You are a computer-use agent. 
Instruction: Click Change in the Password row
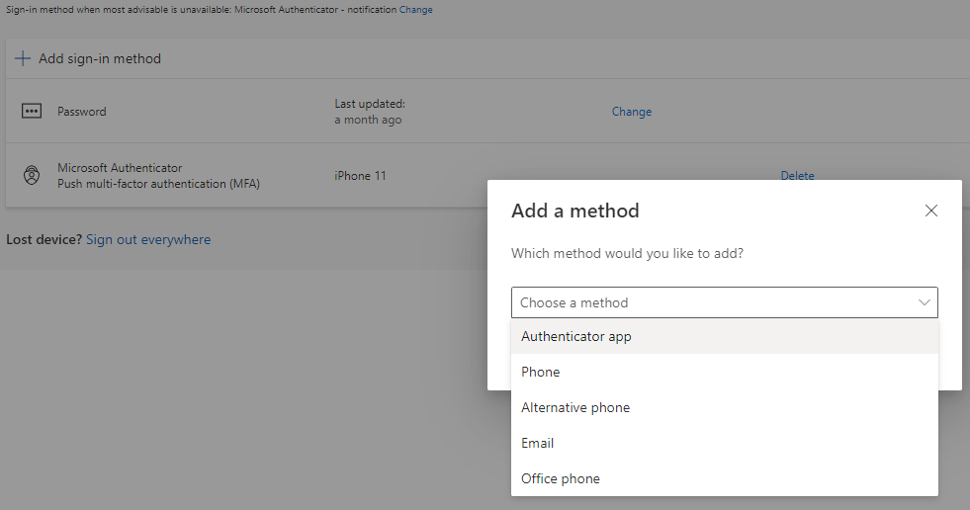tap(631, 112)
